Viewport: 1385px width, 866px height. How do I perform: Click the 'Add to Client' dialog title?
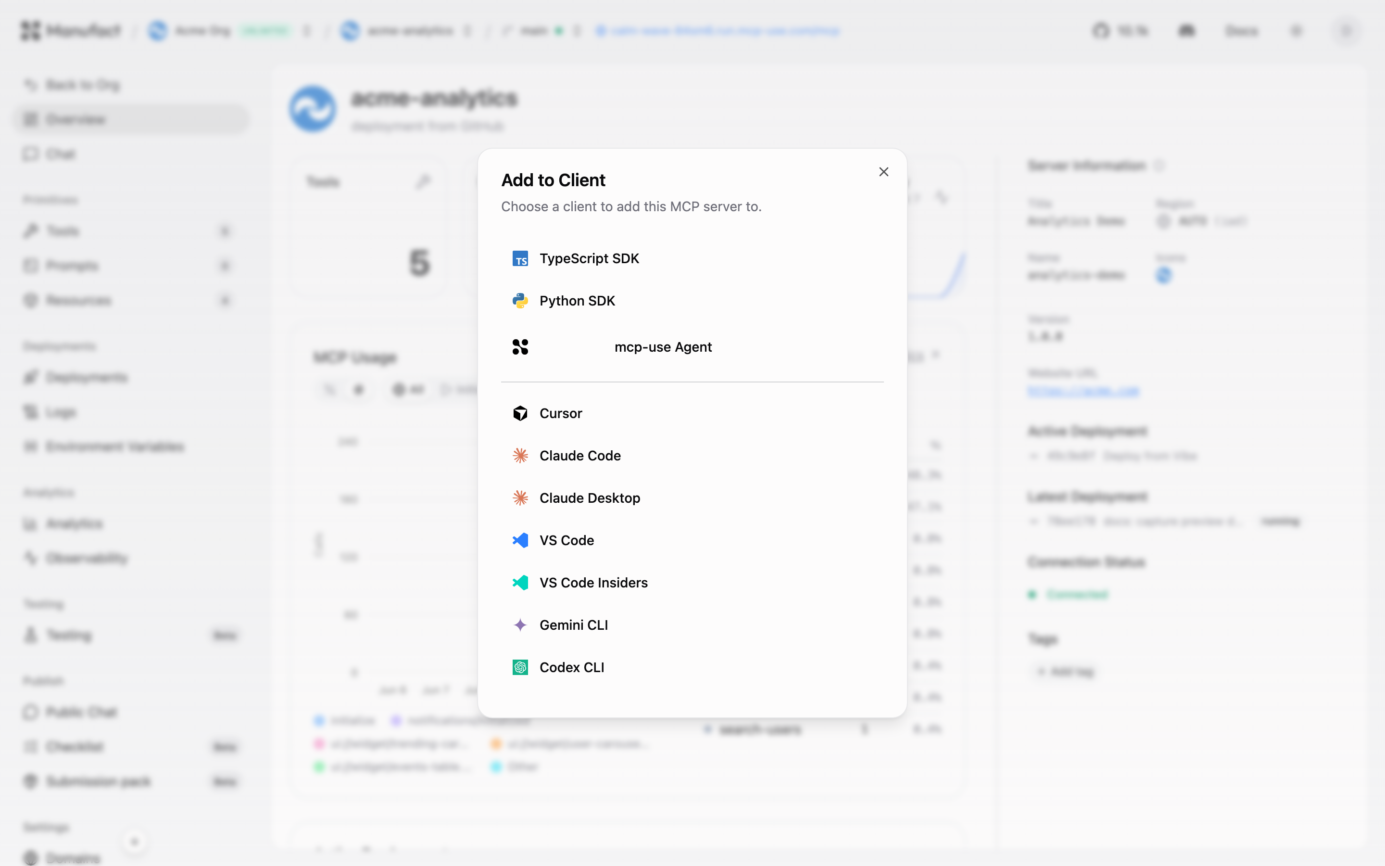coord(553,180)
